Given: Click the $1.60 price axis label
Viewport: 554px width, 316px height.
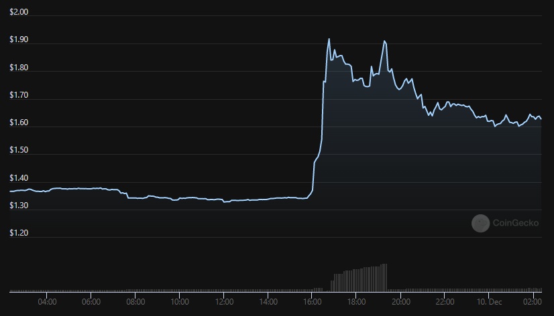Looking at the screenshot, I should (19, 123).
